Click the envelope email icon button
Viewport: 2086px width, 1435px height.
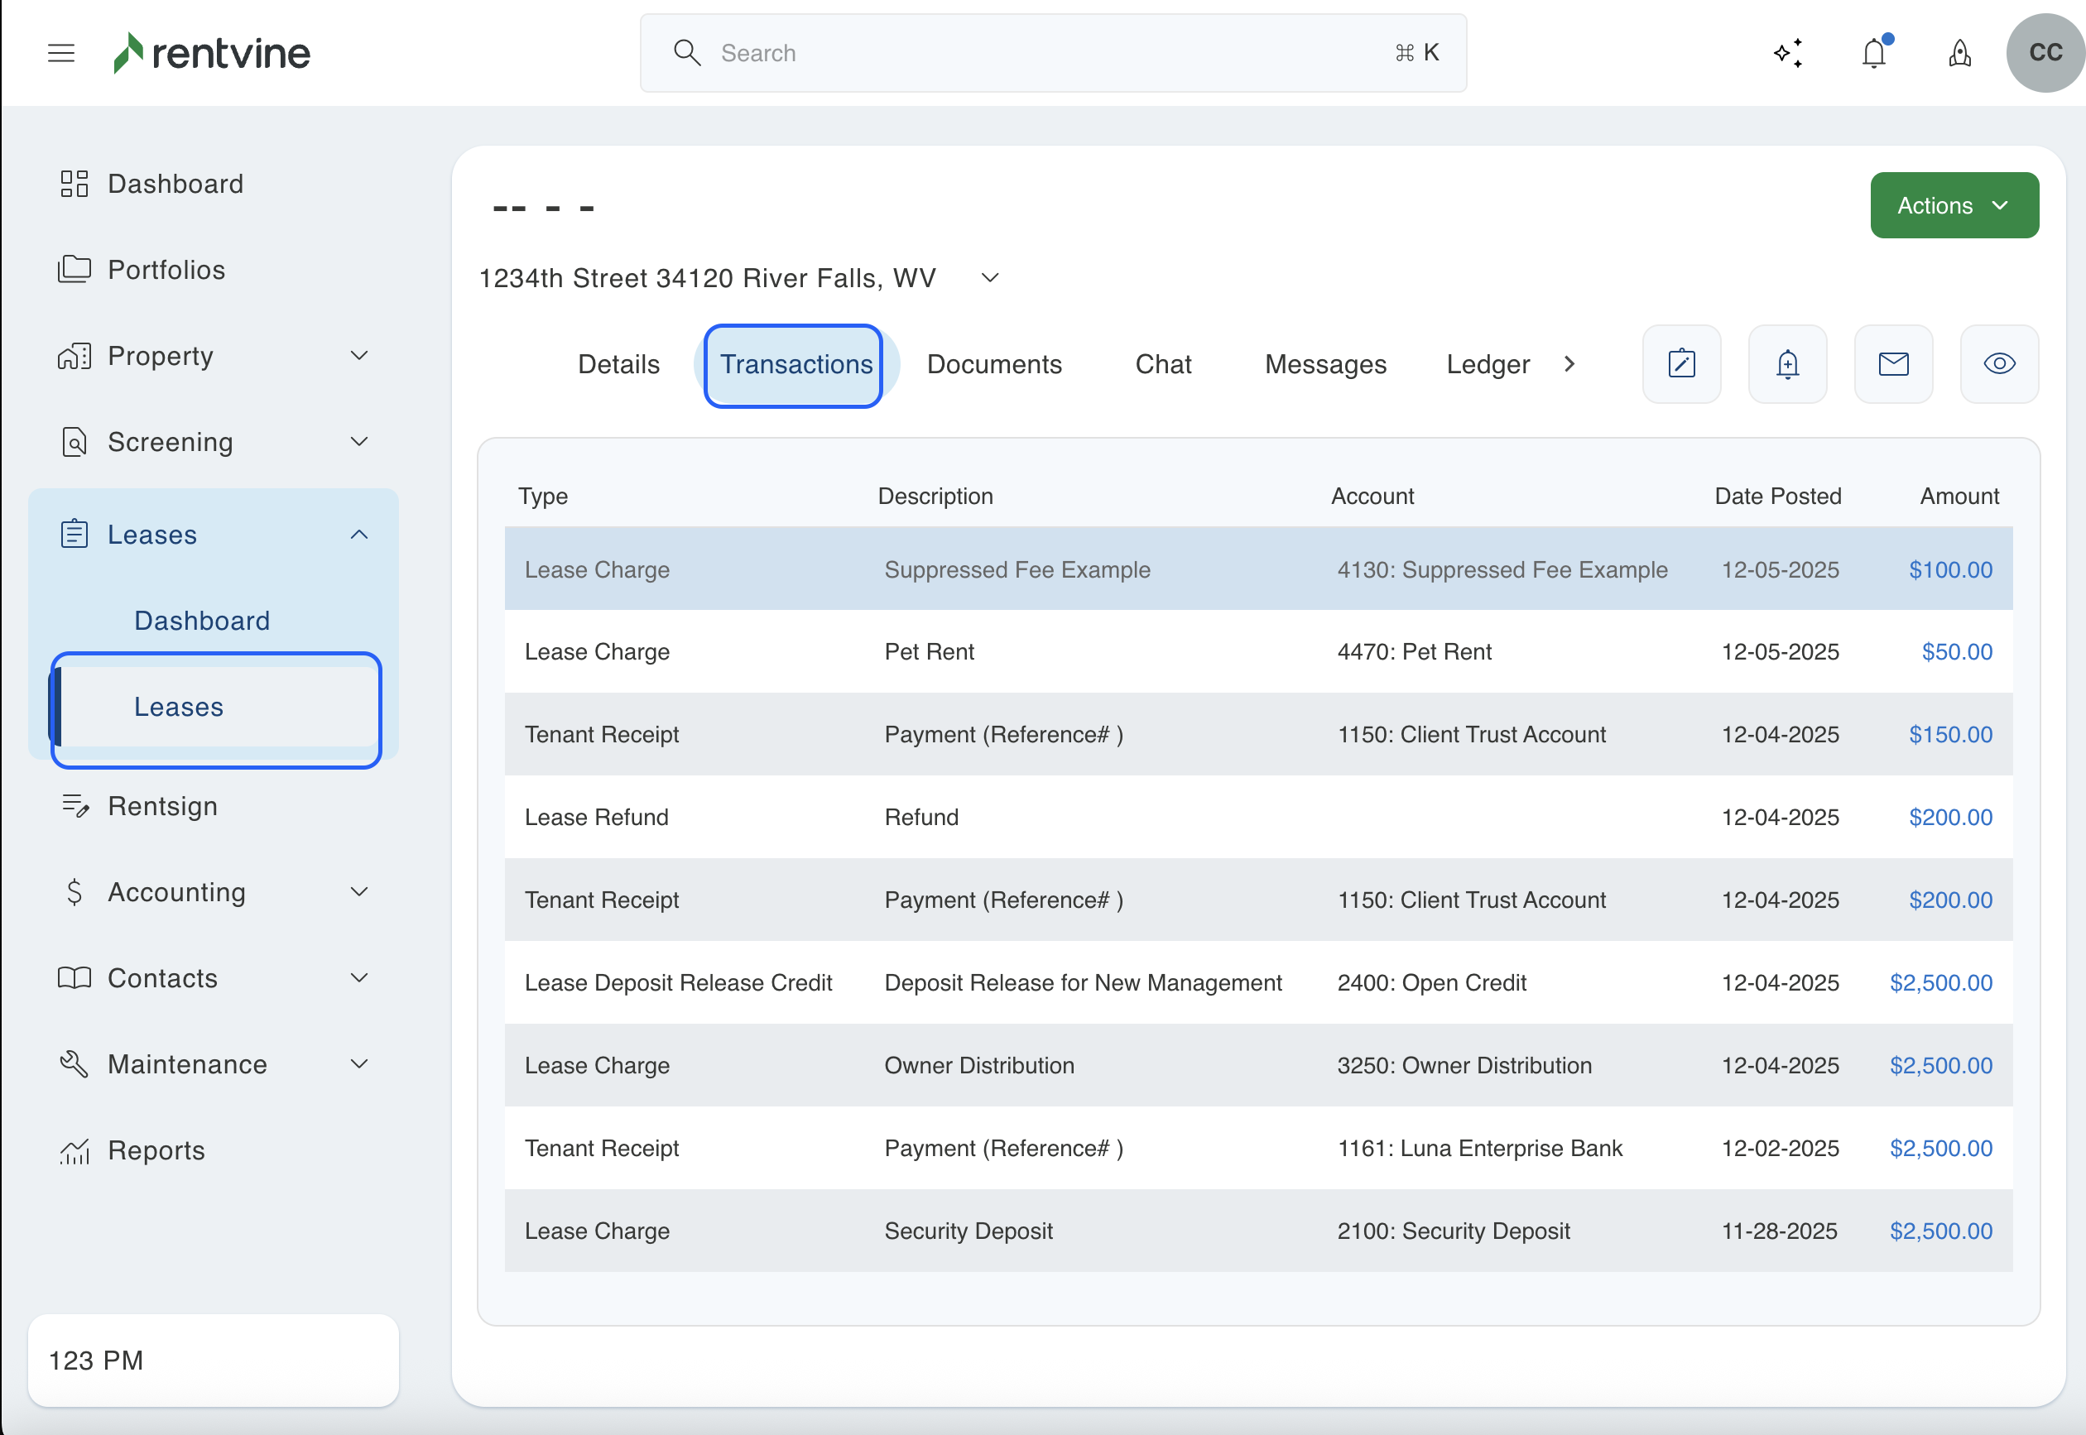tap(1894, 364)
